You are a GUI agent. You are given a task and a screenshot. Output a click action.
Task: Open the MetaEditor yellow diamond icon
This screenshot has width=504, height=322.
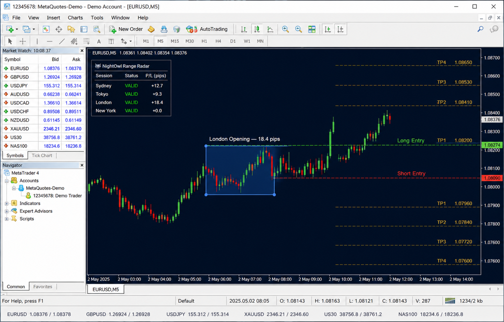(x=151, y=29)
